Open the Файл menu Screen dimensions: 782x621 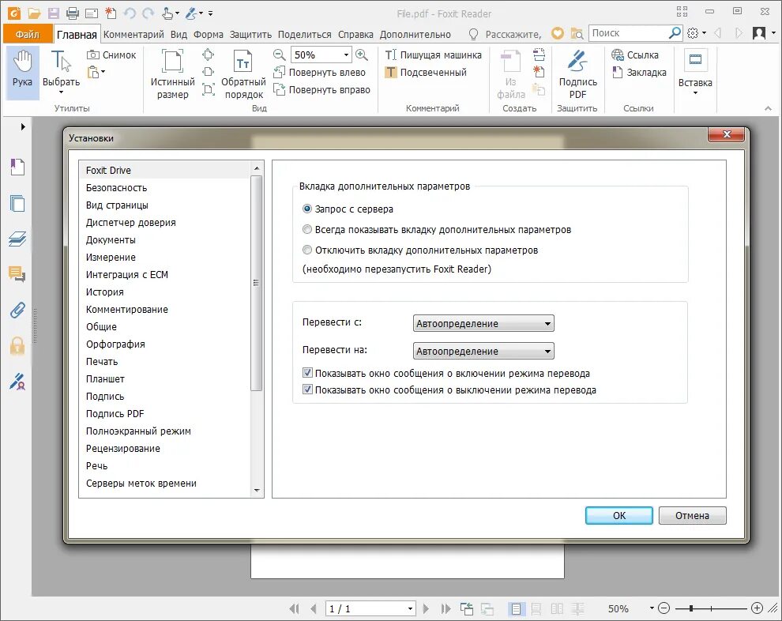(x=28, y=34)
